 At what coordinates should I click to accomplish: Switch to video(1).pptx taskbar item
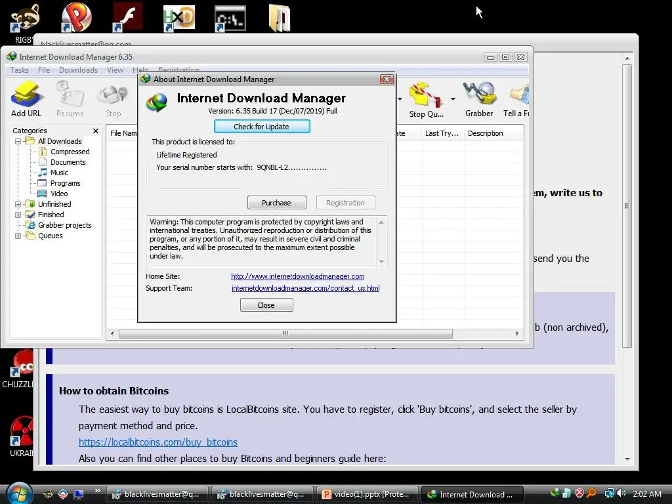[369, 494]
